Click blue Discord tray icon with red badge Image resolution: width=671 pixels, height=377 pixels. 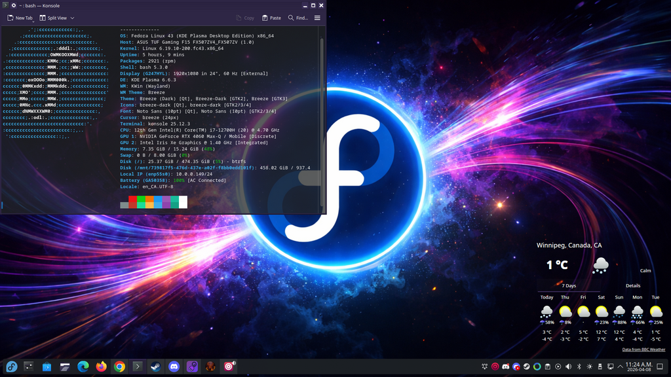[x=516, y=367]
